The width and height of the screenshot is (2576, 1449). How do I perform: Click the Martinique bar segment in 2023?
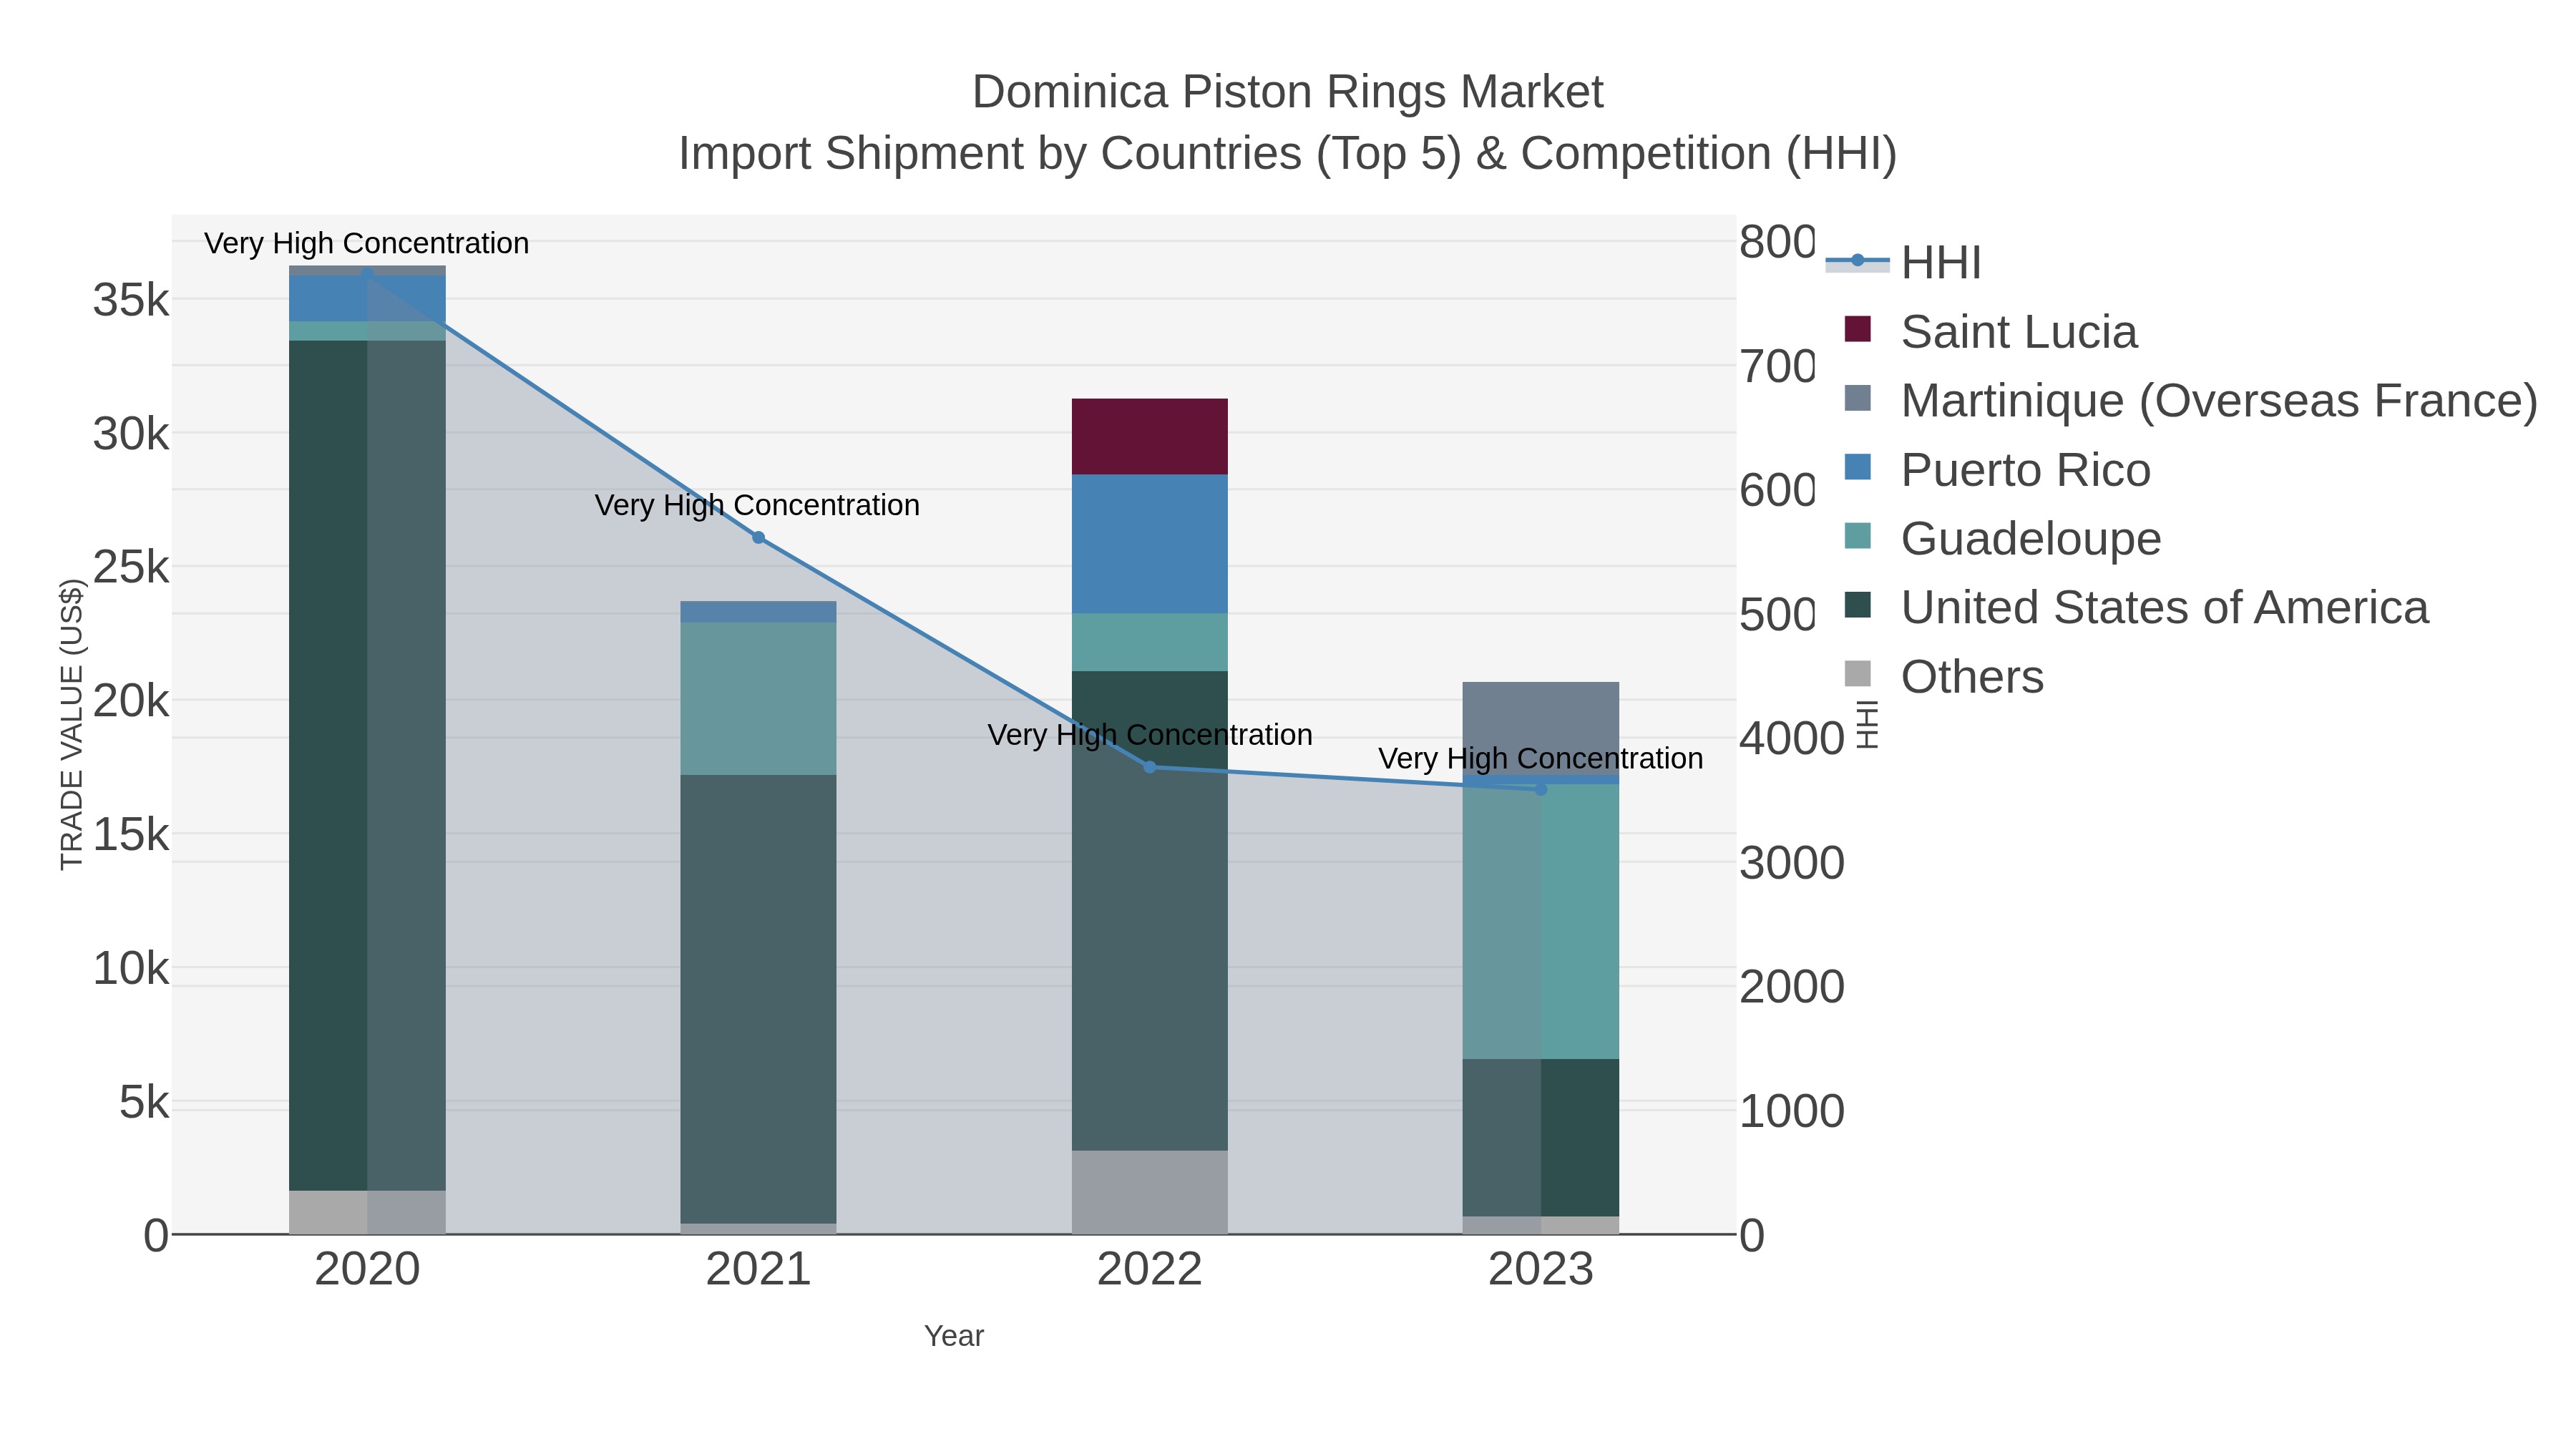[x=1541, y=728]
